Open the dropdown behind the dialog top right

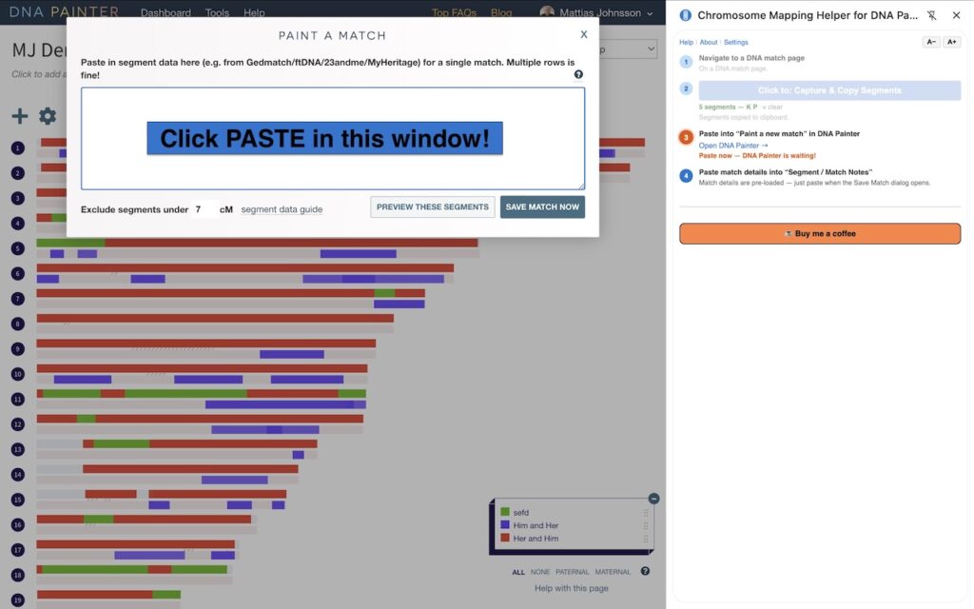tap(630, 49)
